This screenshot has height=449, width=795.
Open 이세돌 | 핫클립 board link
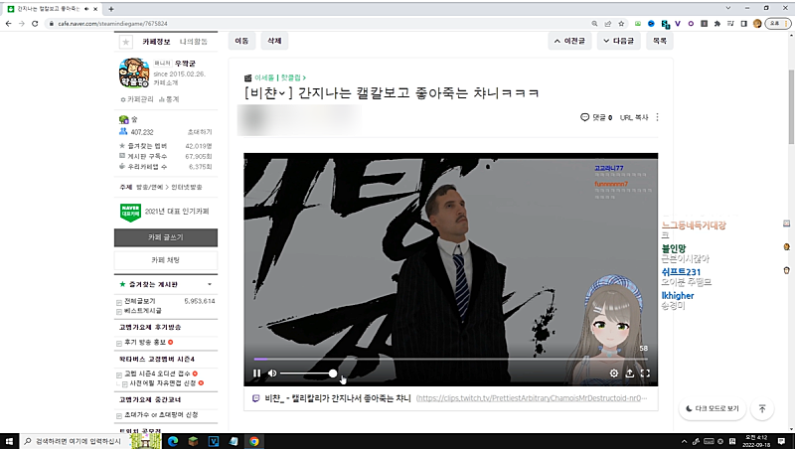click(x=279, y=77)
